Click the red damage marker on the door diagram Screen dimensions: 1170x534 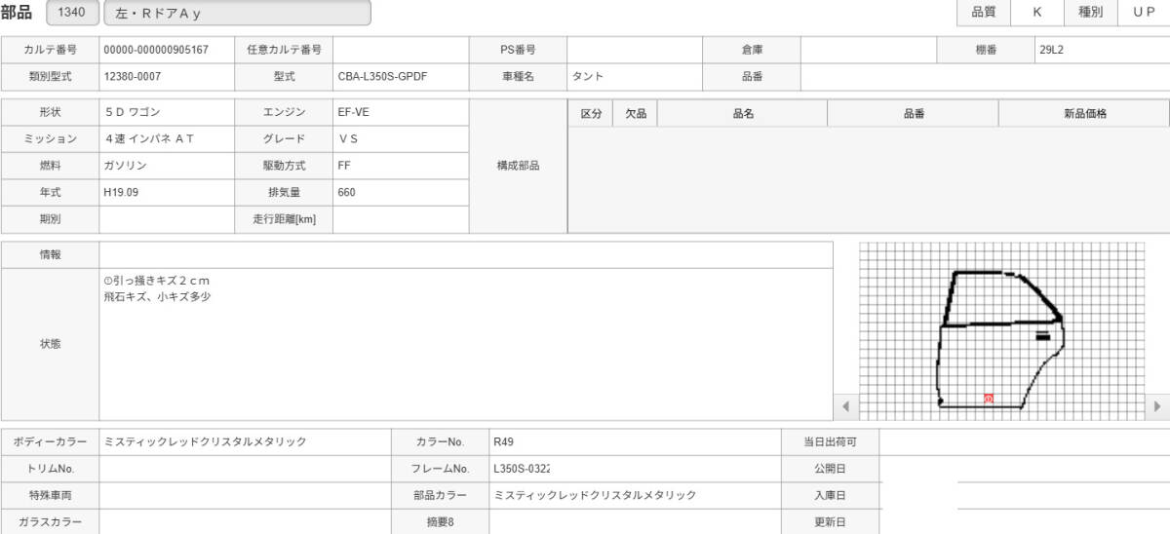(x=989, y=398)
